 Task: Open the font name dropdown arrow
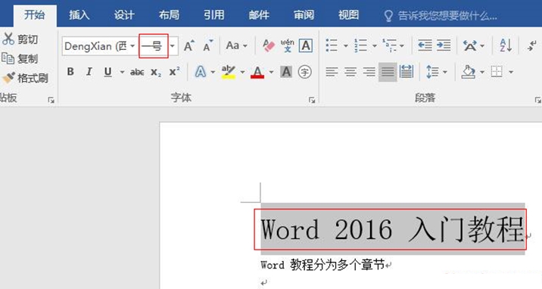[x=132, y=45]
